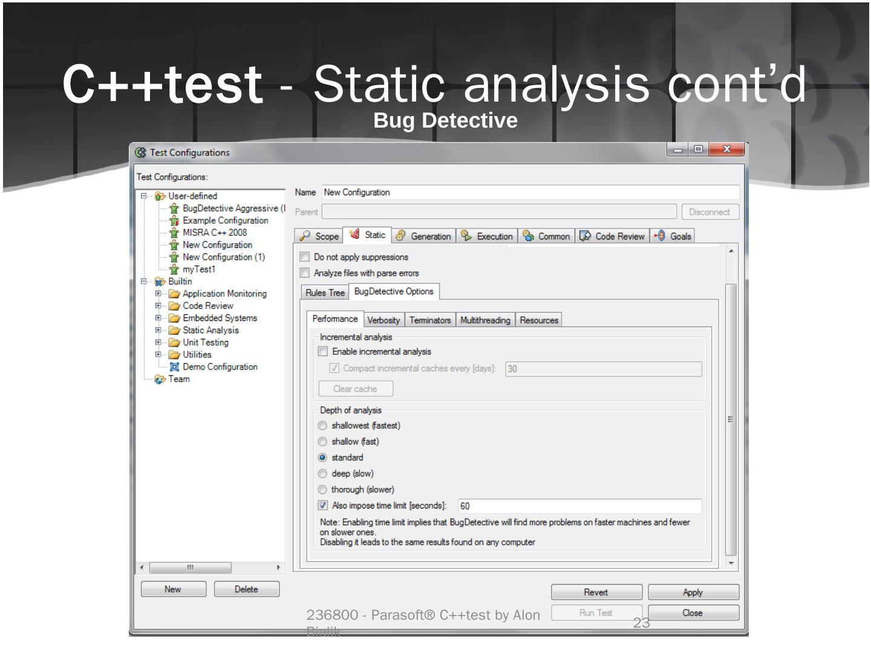871x653 pixels.
Task: Expand the Unit Testing node
Action: 158,343
